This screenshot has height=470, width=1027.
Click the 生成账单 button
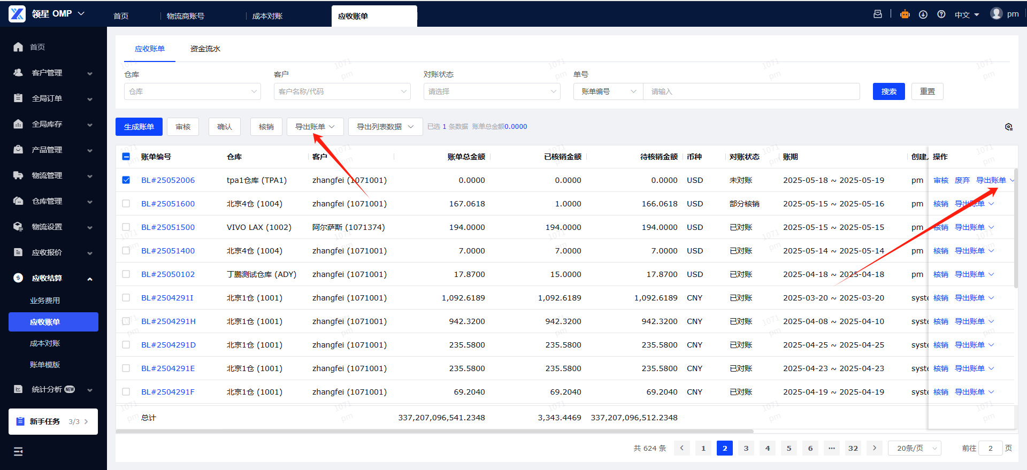(139, 127)
